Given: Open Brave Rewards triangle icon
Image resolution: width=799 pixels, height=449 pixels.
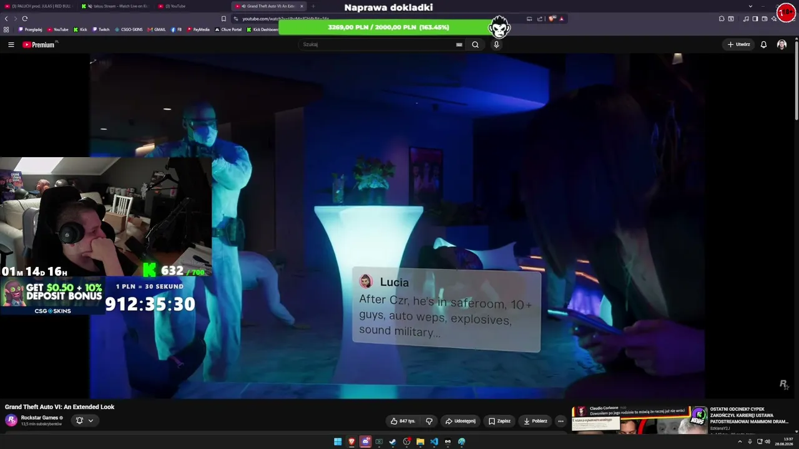Looking at the screenshot, I should pyautogui.click(x=561, y=19).
